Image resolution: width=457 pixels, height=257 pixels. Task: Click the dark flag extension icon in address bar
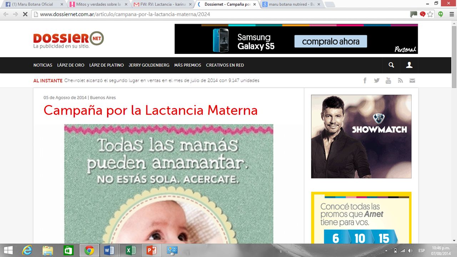point(414,14)
